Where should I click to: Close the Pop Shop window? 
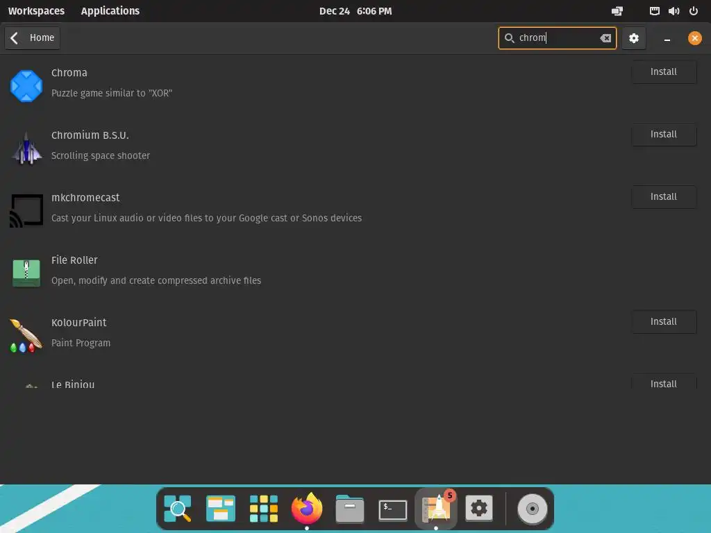(694, 38)
